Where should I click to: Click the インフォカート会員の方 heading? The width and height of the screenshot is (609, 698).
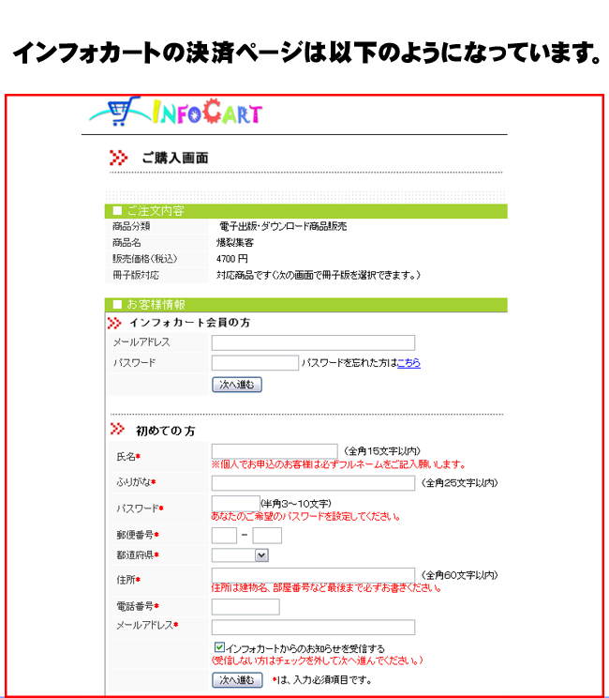[x=189, y=323]
